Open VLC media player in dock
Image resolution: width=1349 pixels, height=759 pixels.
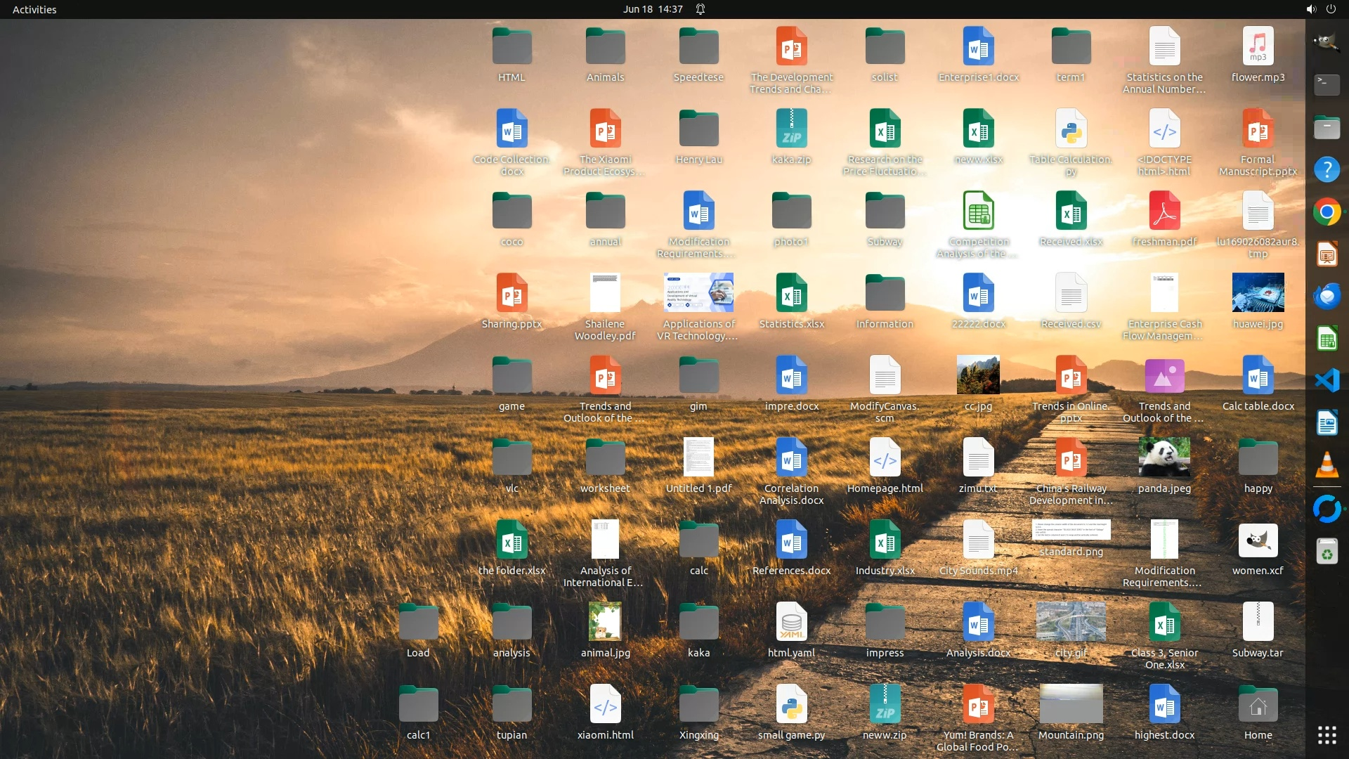[x=1327, y=465]
